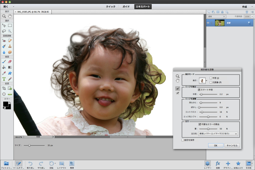Select the Type (T) tool
The width and height of the screenshot is (255, 170).
[4, 79]
